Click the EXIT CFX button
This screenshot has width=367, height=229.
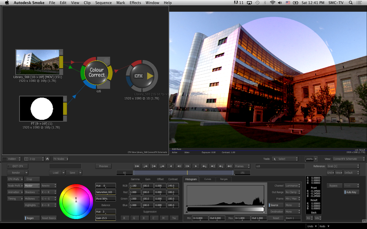pyautogui.click(x=18, y=166)
